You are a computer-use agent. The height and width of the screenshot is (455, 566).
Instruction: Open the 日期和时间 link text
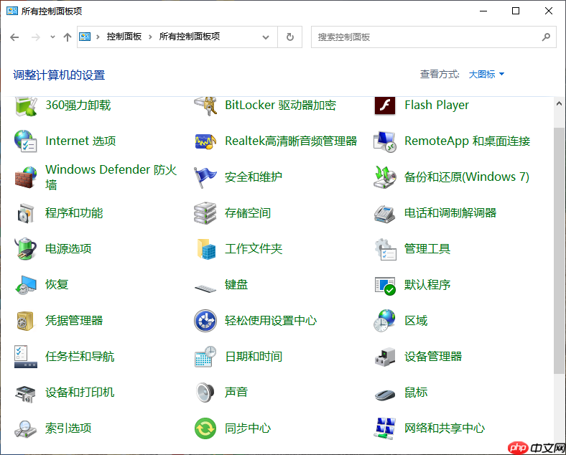point(254,357)
